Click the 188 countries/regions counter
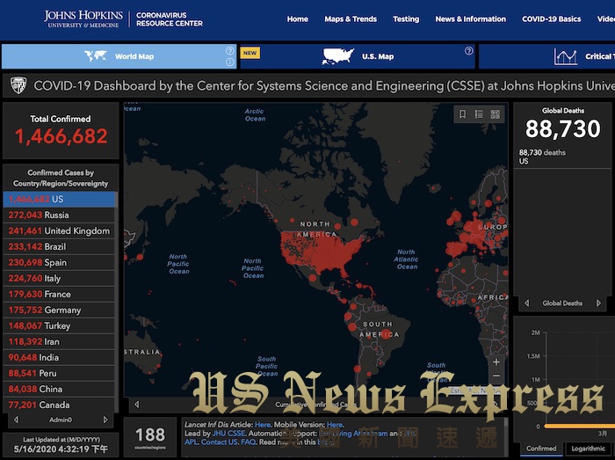 tap(150, 437)
